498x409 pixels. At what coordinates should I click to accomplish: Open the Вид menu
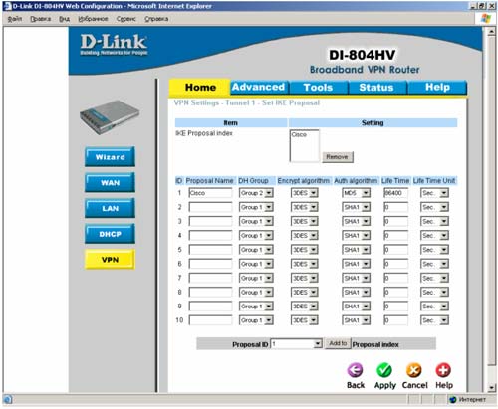click(65, 19)
